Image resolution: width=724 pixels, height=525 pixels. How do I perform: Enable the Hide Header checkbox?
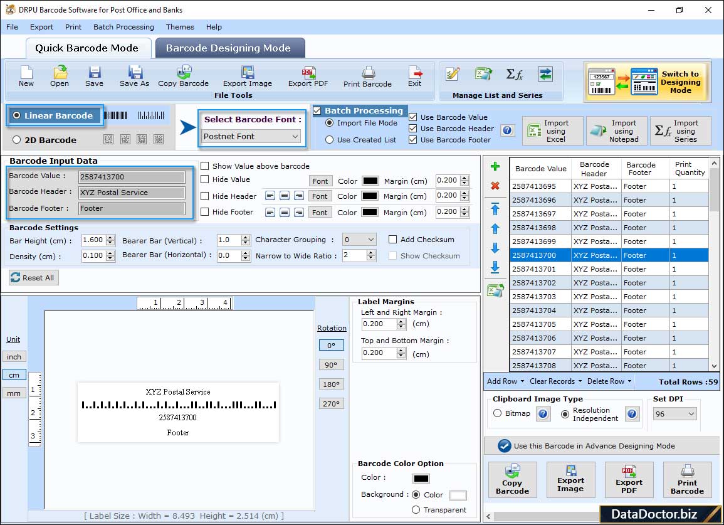pyautogui.click(x=204, y=196)
